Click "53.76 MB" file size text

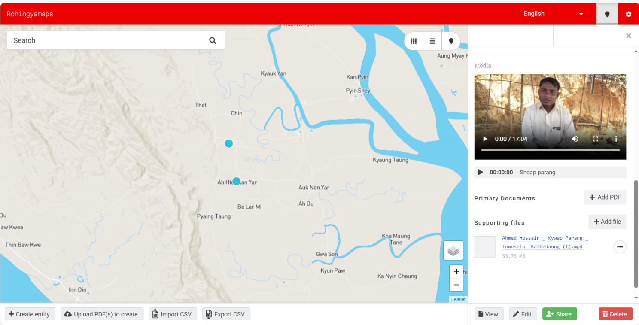pyautogui.click(x=514, y=256)
